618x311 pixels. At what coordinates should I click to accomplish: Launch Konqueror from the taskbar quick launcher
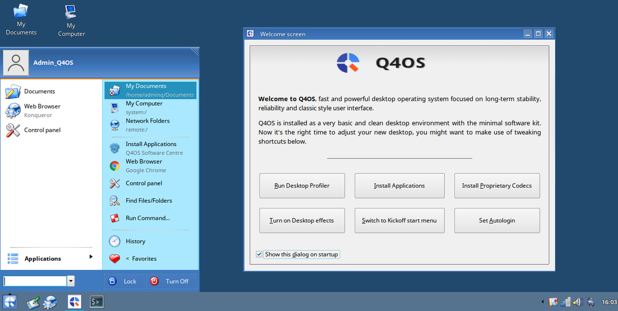[x=50, y=302]
